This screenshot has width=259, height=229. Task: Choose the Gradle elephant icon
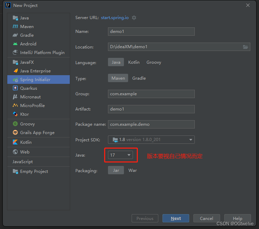click(x=15, y=35)
